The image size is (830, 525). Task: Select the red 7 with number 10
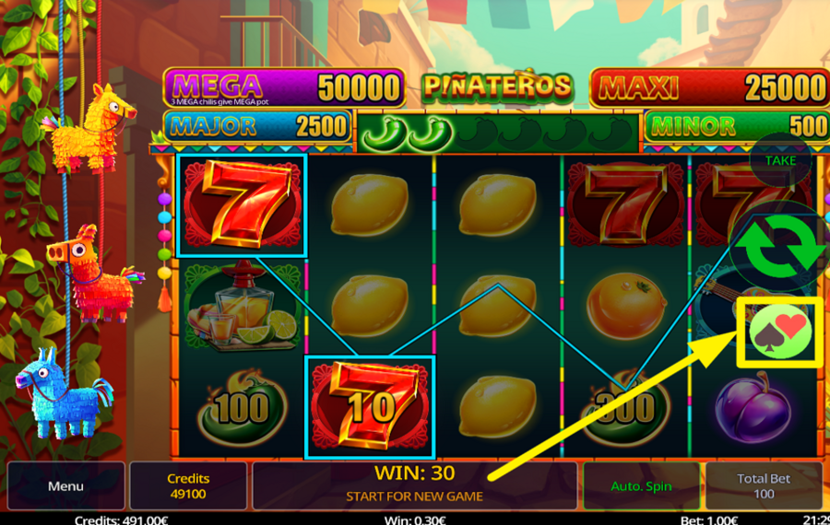(x=370, y=407)
